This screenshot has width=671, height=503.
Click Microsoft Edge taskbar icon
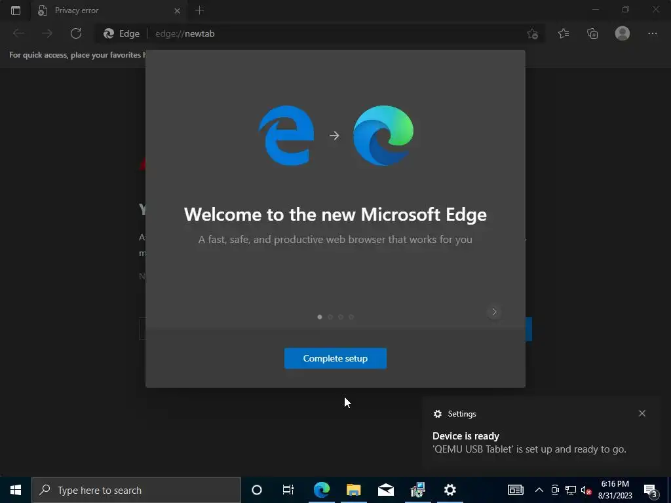click(x=321, y=490)
